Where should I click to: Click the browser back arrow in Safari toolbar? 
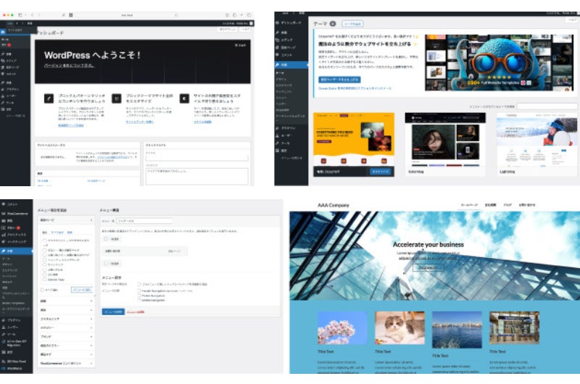point(32,14)
